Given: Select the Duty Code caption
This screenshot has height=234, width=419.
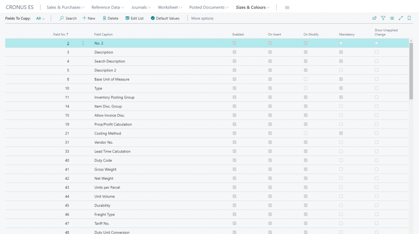Looking at the screenshot, I should (x=103, y=160).
